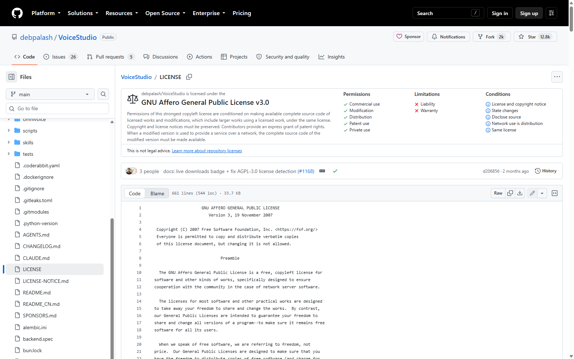
Task: Open more file actions menu
Action: [x=557, y=77]
